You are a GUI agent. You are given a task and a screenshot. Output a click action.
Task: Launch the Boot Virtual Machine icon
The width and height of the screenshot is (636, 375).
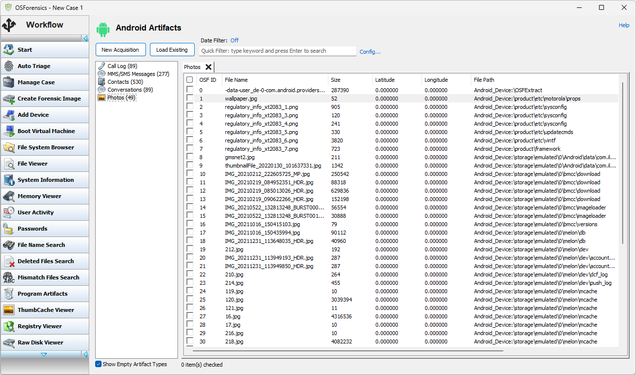click(9, 131)
